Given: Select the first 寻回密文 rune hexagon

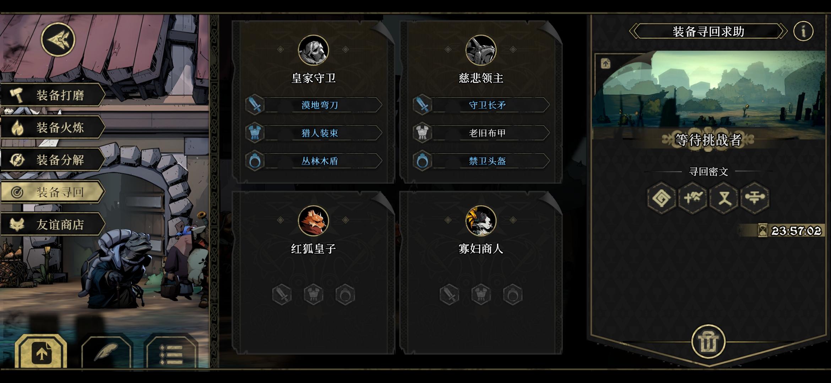Looking at the screenshot, I should click(x=662, y=198).
